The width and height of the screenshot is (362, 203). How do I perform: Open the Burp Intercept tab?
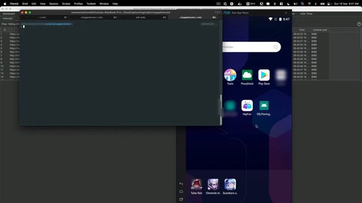(x=7, y=19)
